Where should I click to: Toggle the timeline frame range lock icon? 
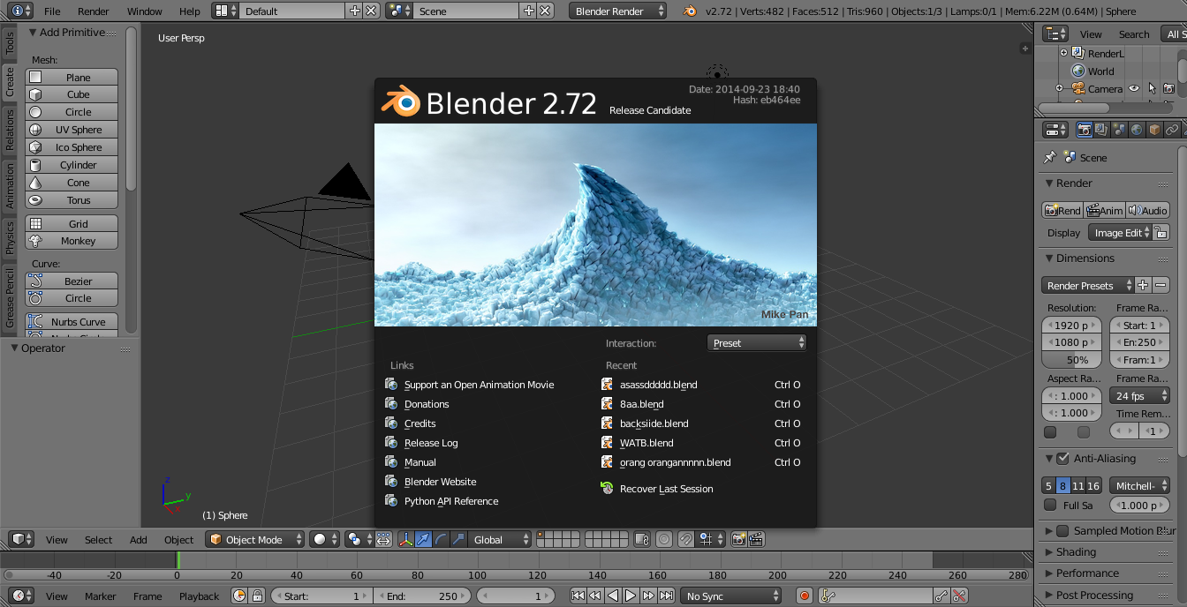click(x=257, y=596)
